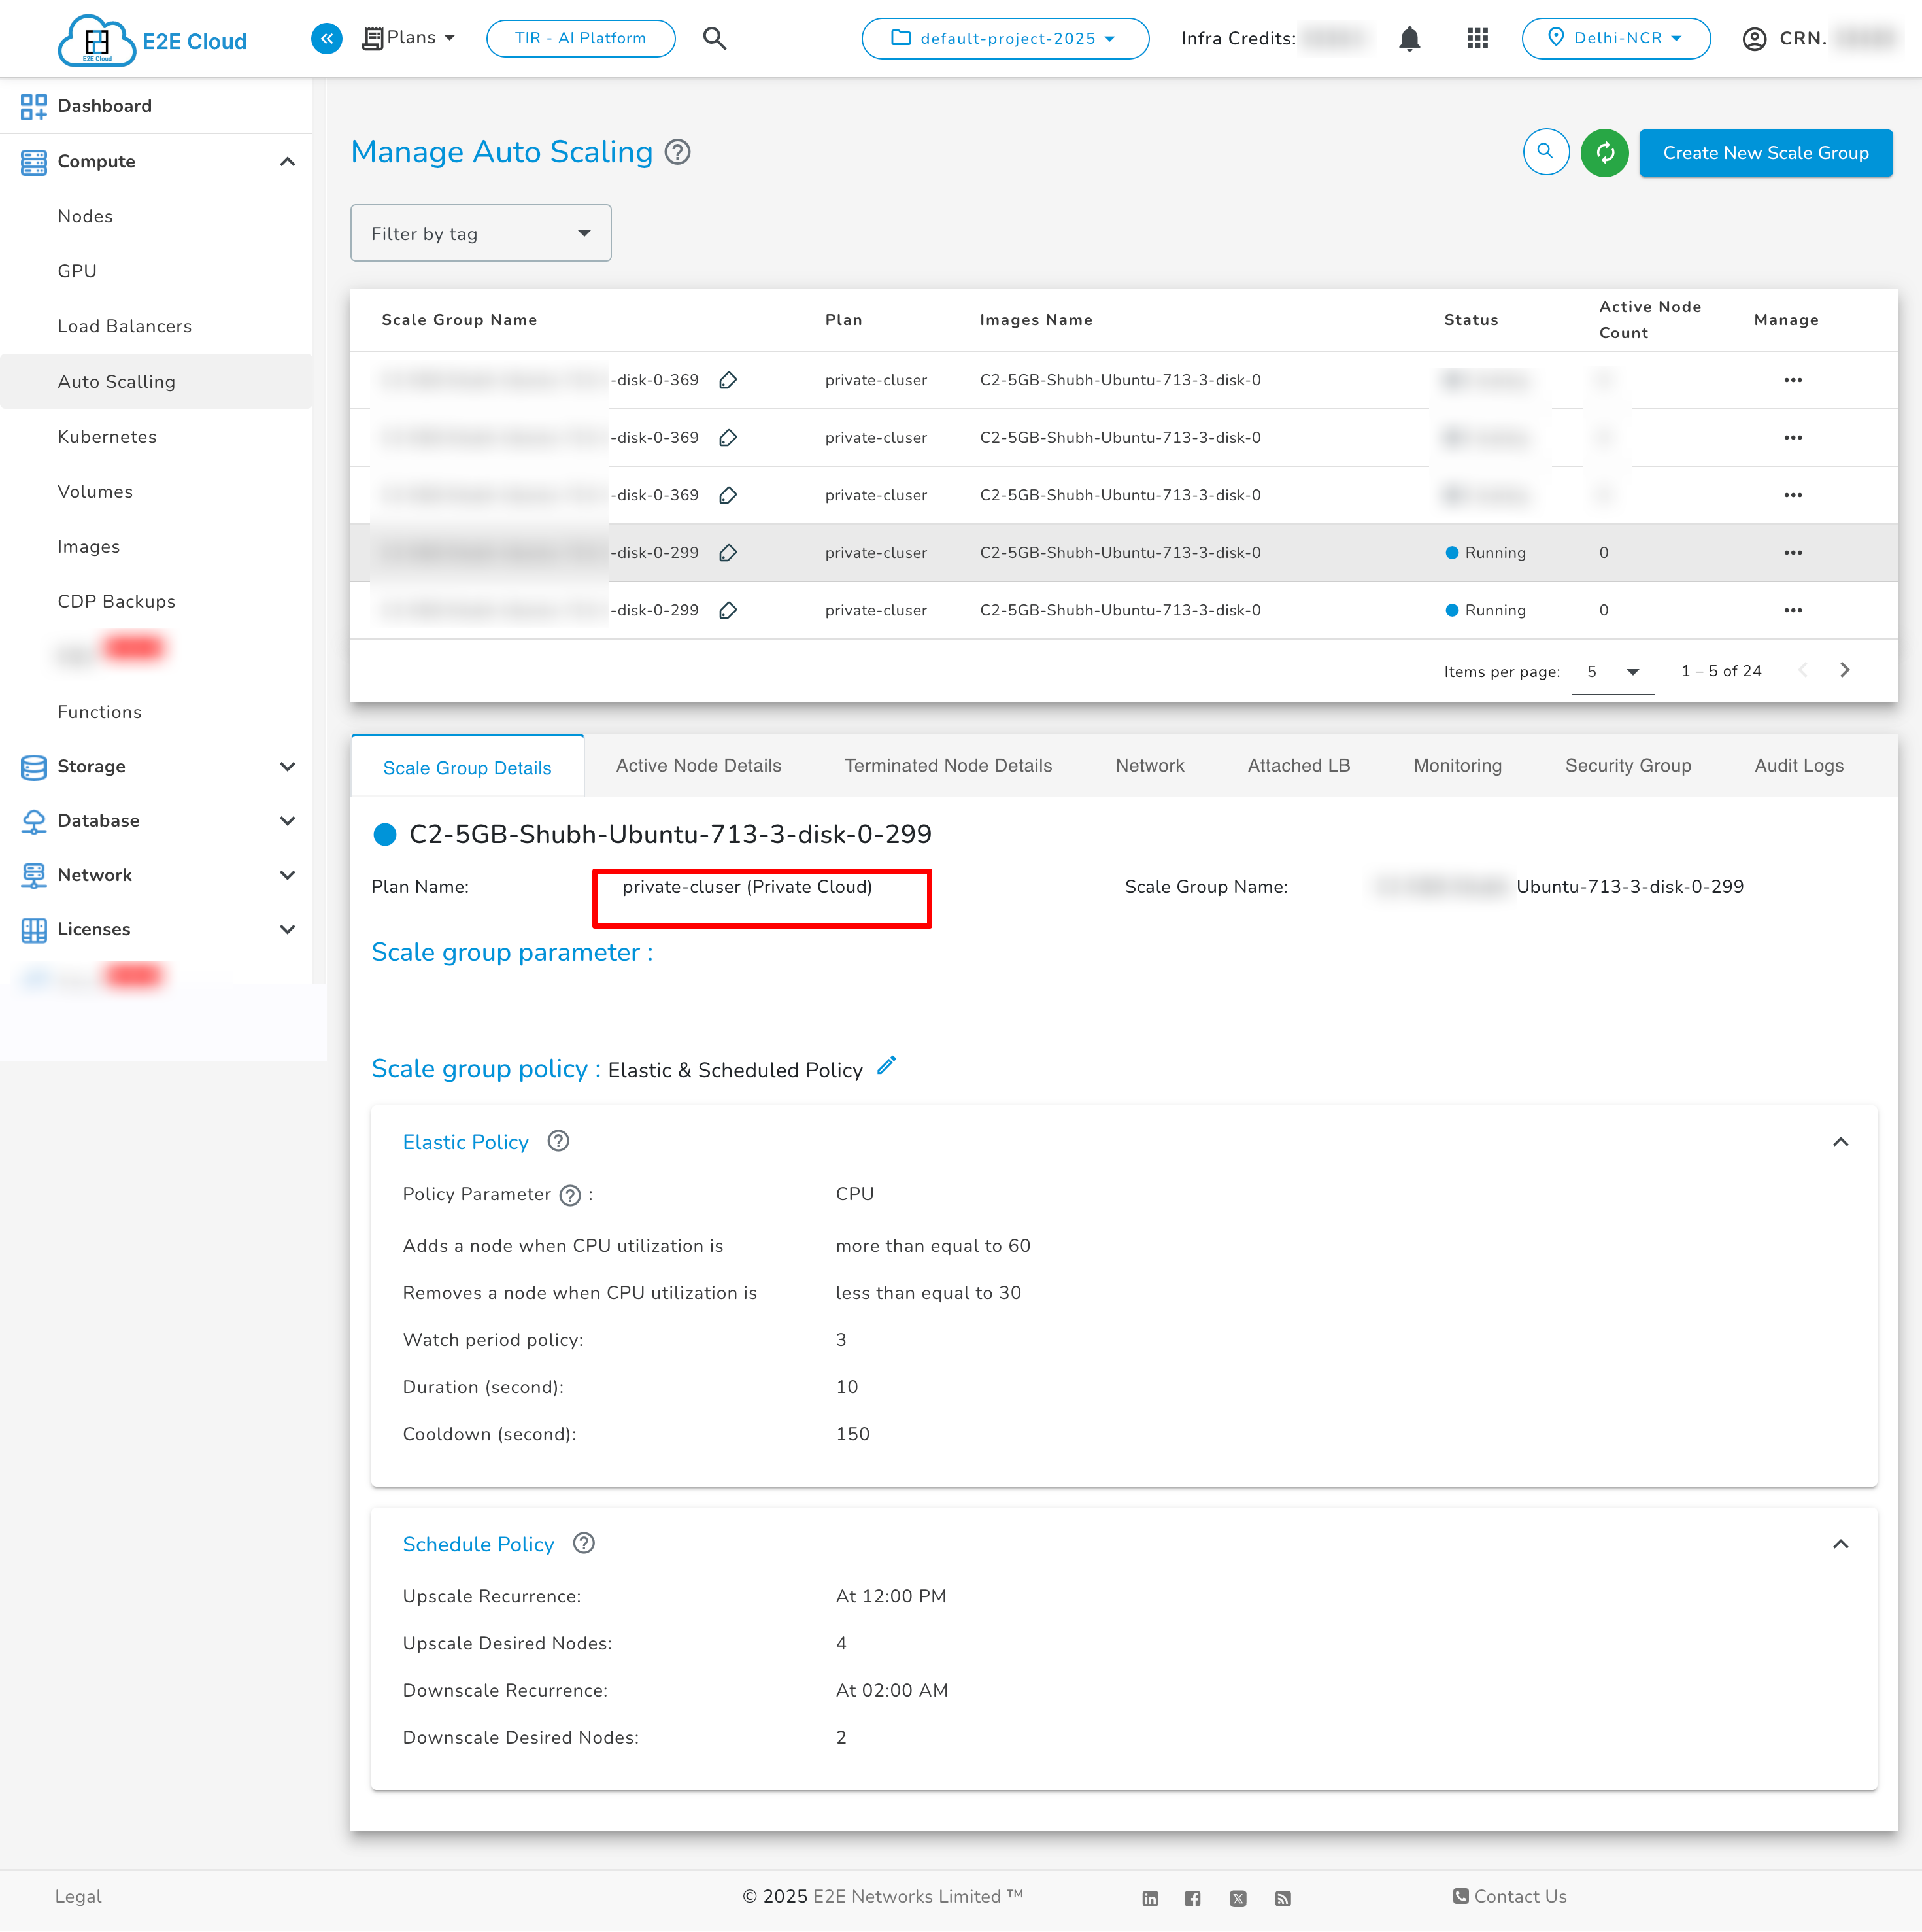
Task: Open the Filter by tag dropdown
Action: (x=480, y=233)
